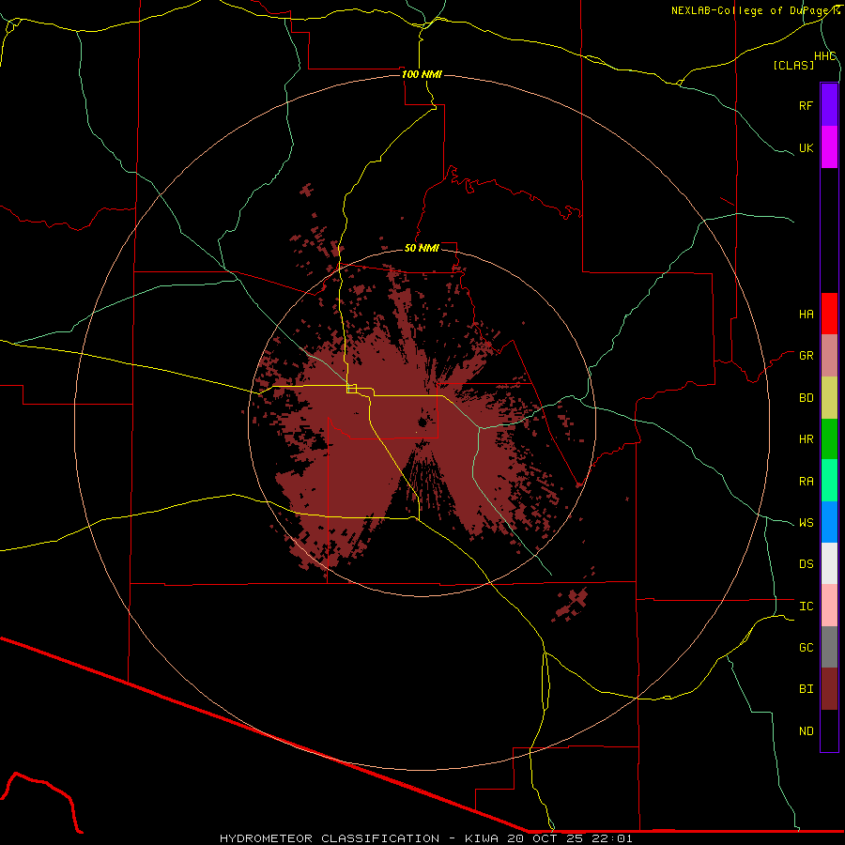Select the BI dark red swatch
The image size is (845, 845).
829,689
